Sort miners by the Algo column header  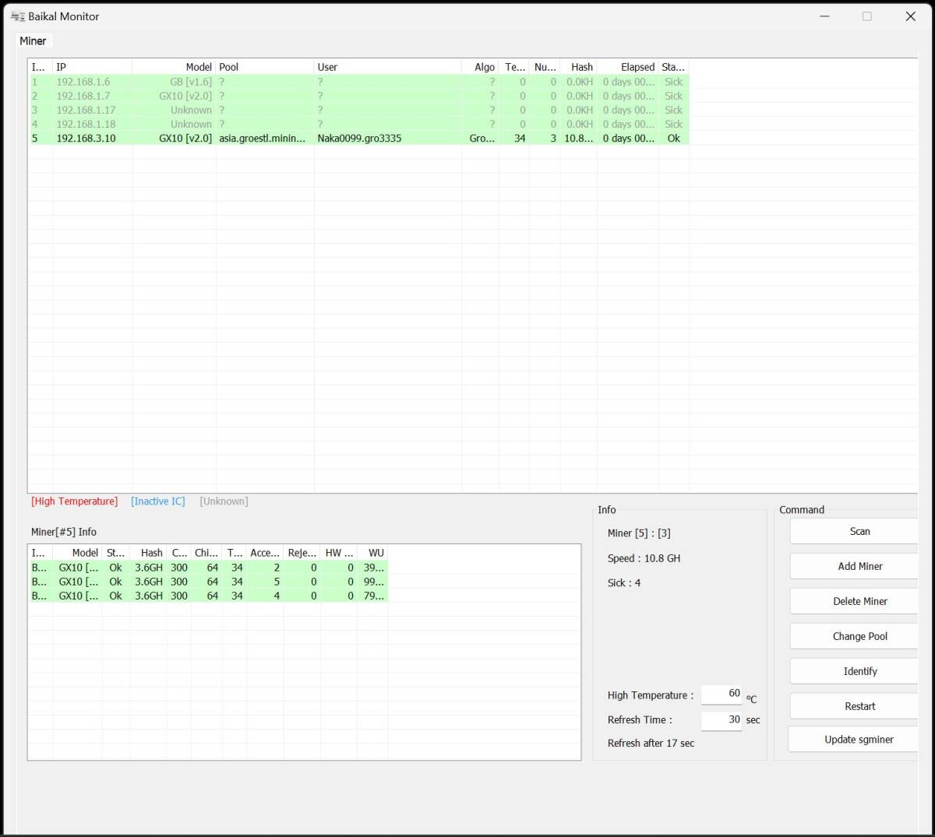(x=480, y=67)
